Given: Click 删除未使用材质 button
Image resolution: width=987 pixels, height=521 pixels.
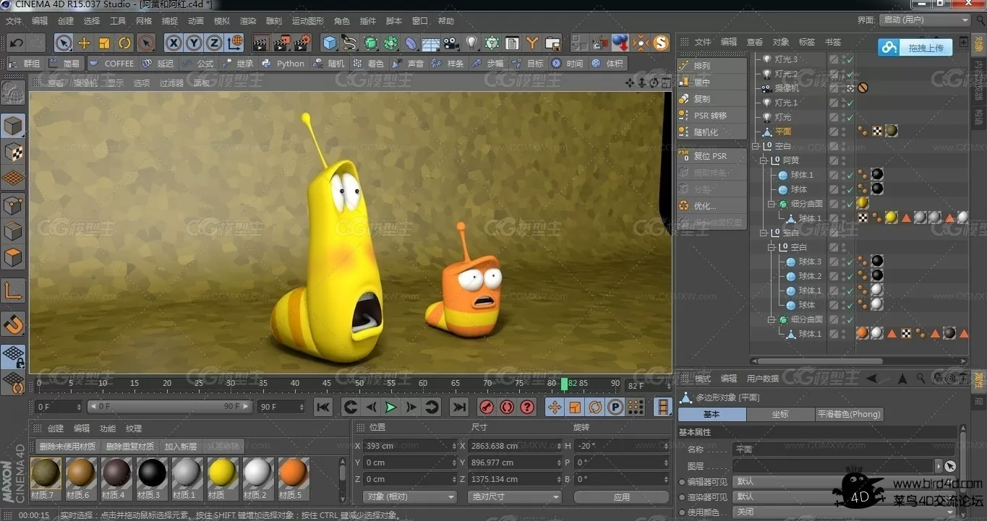Looking at the screenshot, I should pos(67,447).
